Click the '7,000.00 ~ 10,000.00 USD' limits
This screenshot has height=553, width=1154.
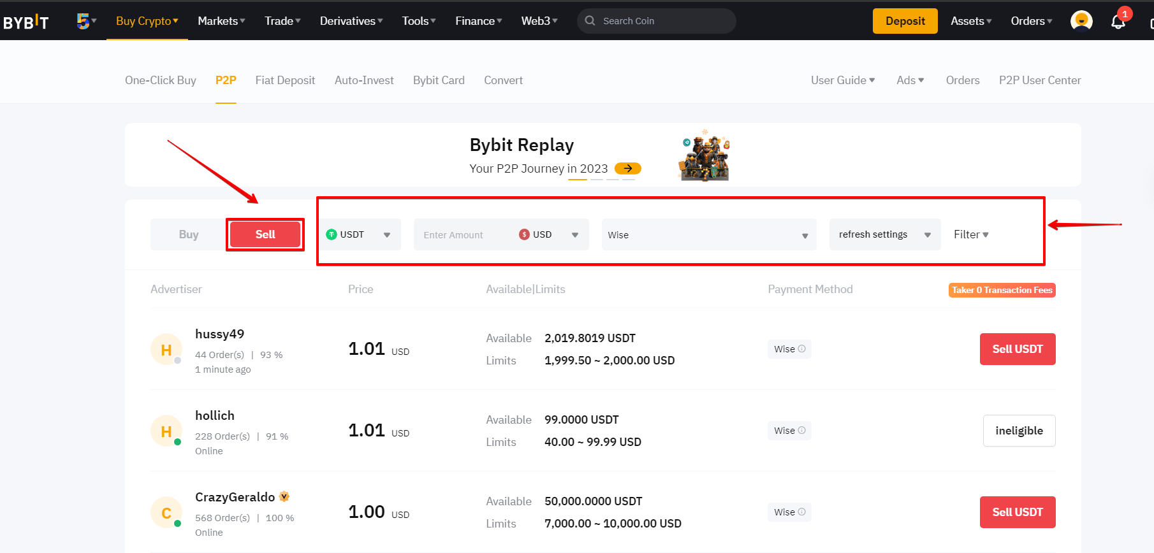[613, 524]
